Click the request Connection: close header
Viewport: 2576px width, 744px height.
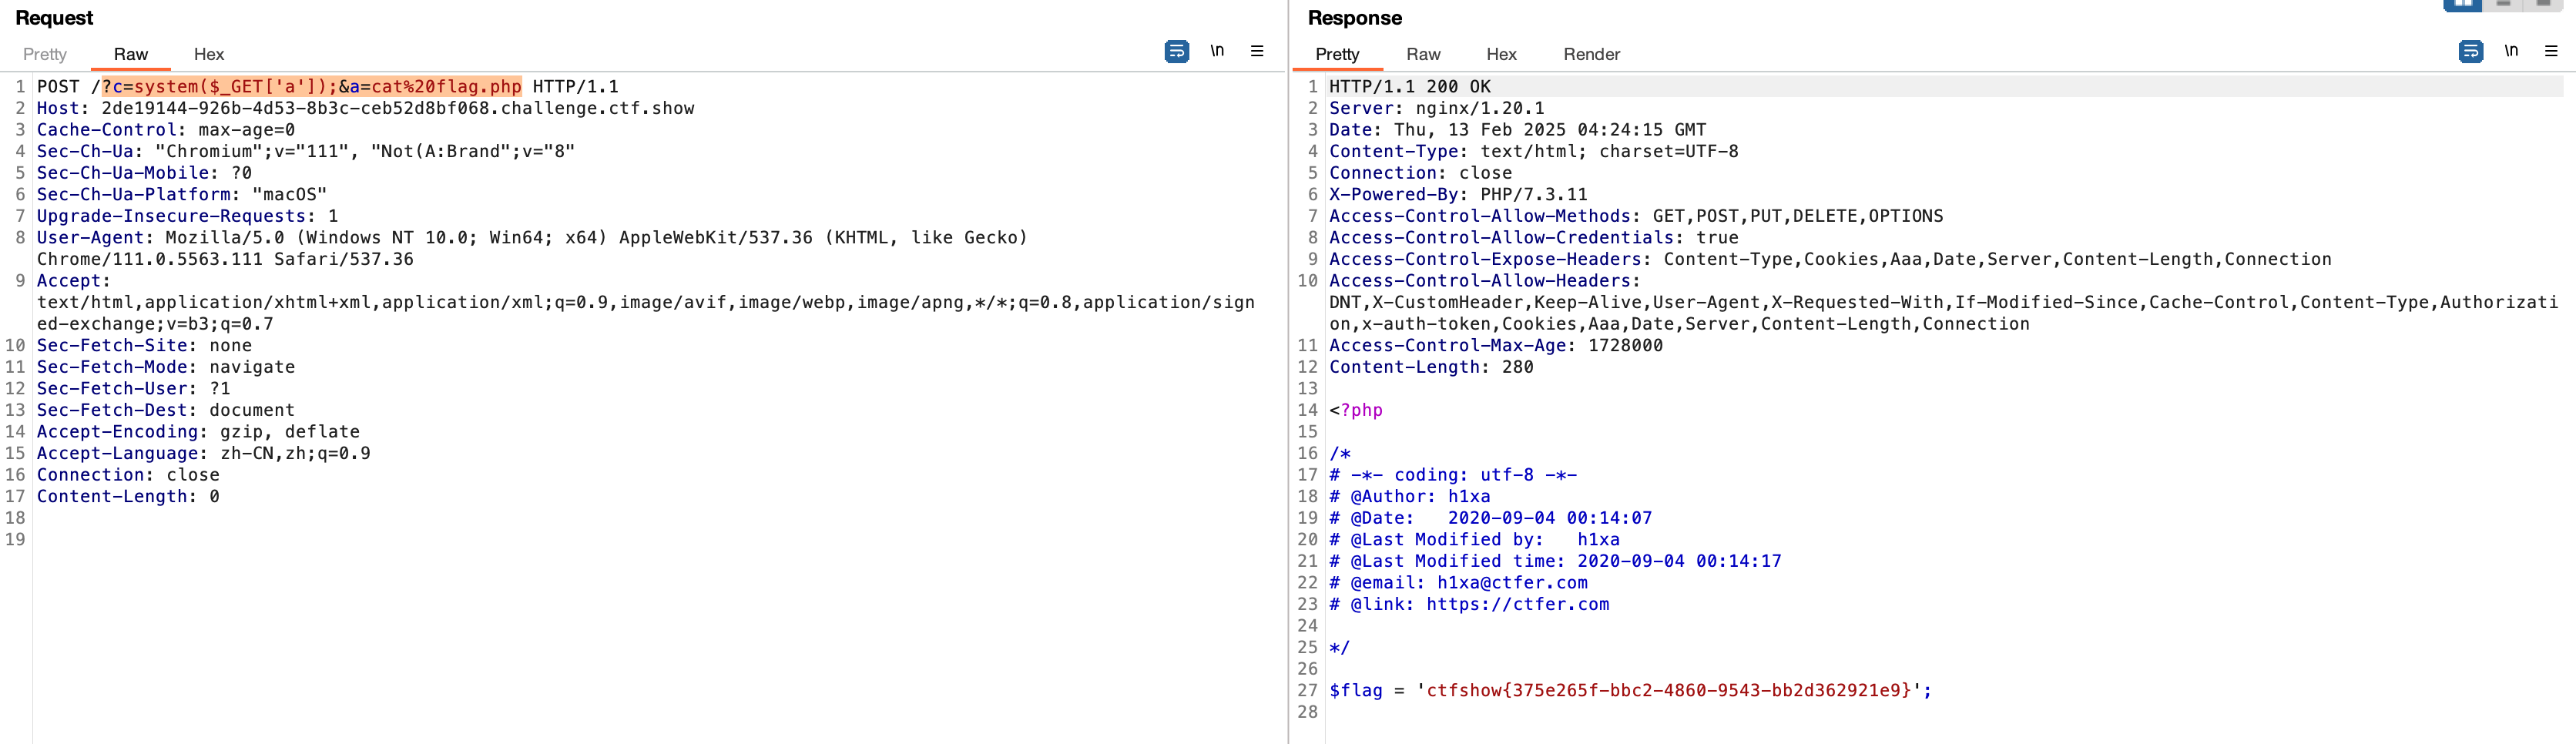pyautogui.click(x=128, y=475)
